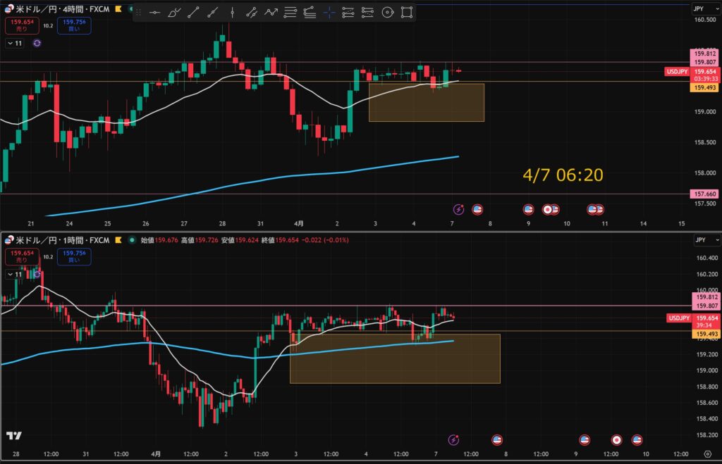
Task: Expand the indicator list '11' in upper chart
Action: tap(15, 43)
